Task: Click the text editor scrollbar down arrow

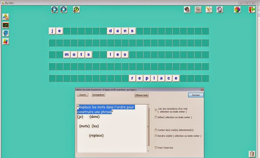Action: (148, 151)
